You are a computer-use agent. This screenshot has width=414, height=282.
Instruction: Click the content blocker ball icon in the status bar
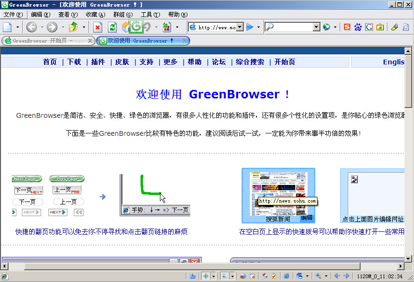pos(243,276)
